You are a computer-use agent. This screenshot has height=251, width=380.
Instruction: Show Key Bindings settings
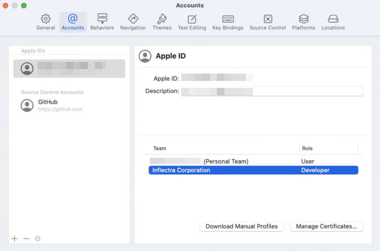click(228, 22)
